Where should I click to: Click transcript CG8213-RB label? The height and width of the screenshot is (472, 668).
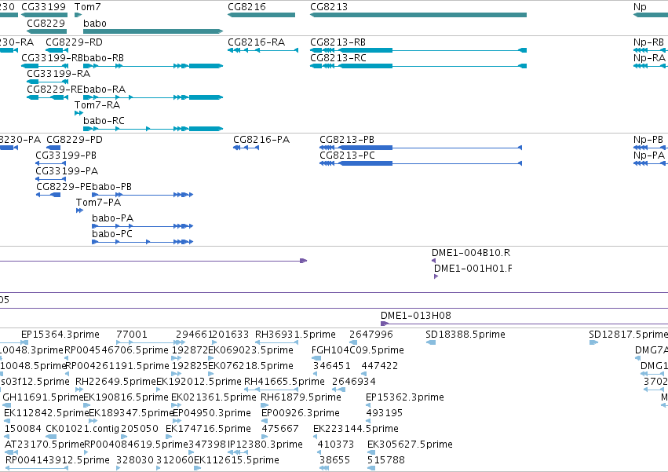click(x=338, y=42)
